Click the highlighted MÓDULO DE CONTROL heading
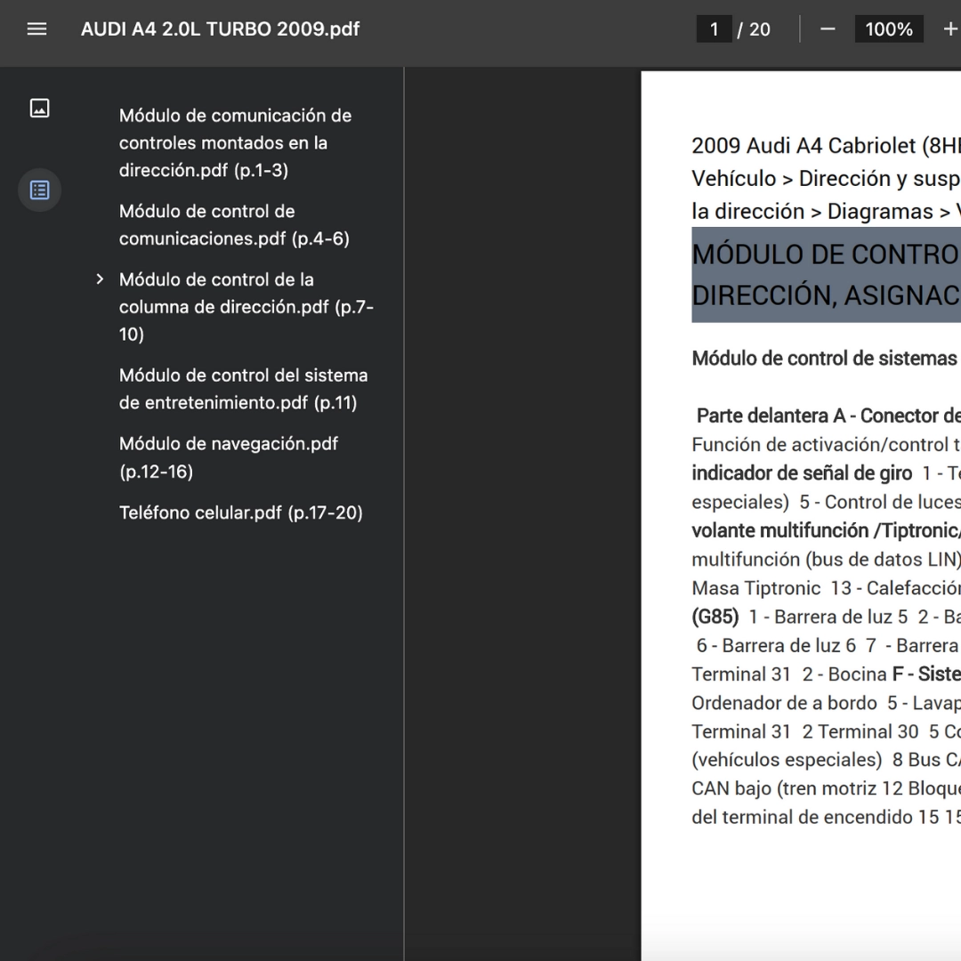961x961 pixels. click(x=825, y=274)
